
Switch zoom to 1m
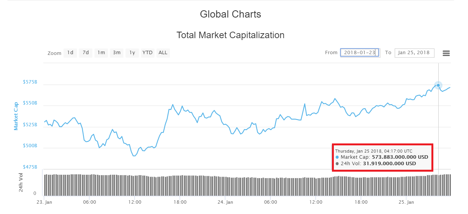(101, 53)
